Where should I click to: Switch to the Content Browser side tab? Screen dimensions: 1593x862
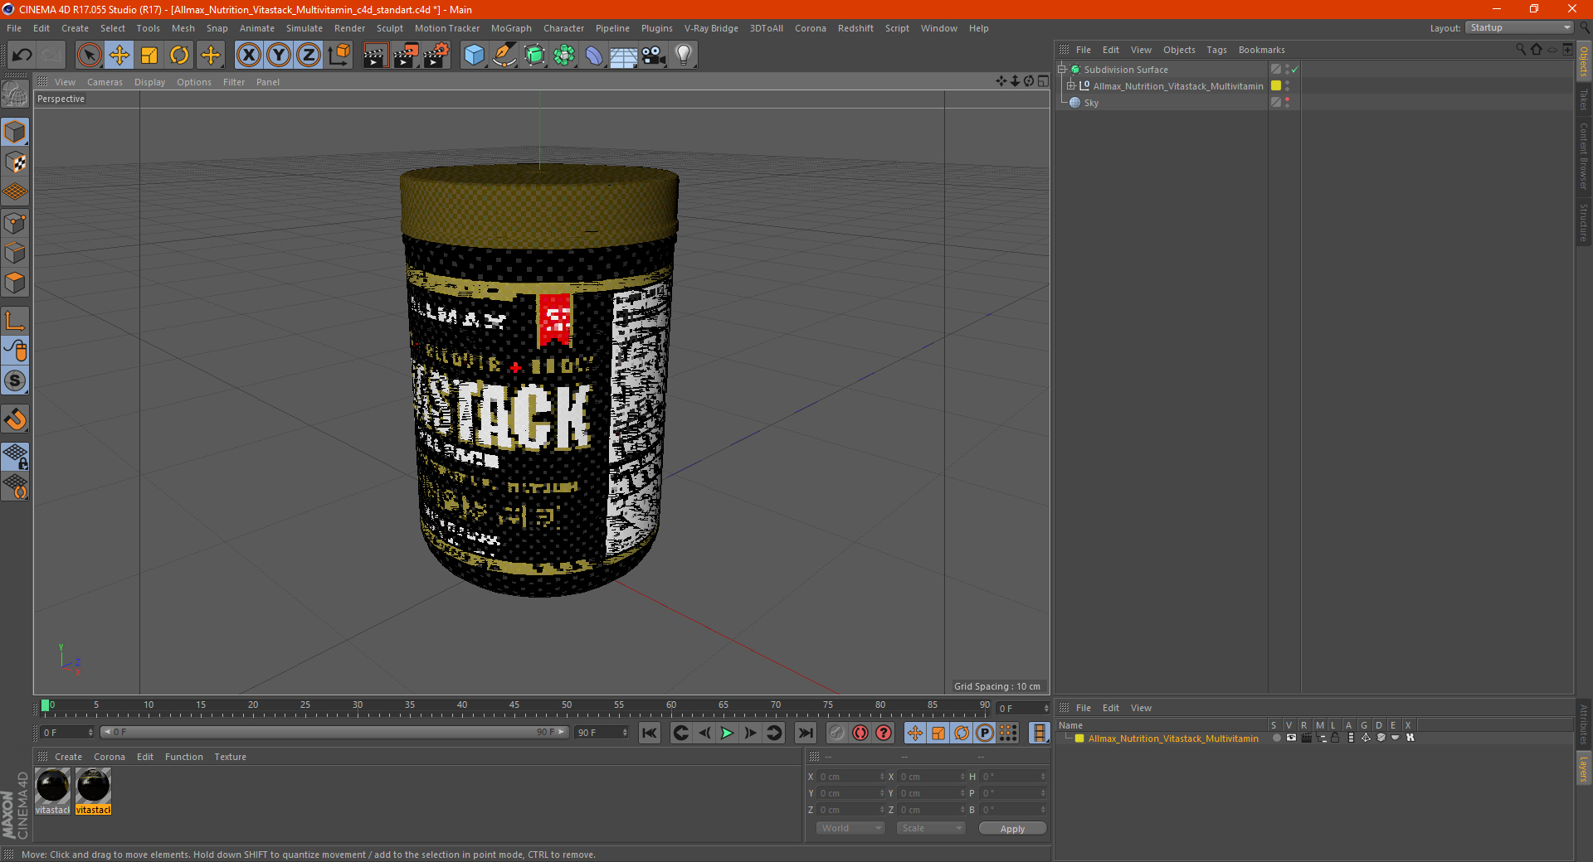coord(1584,156)
